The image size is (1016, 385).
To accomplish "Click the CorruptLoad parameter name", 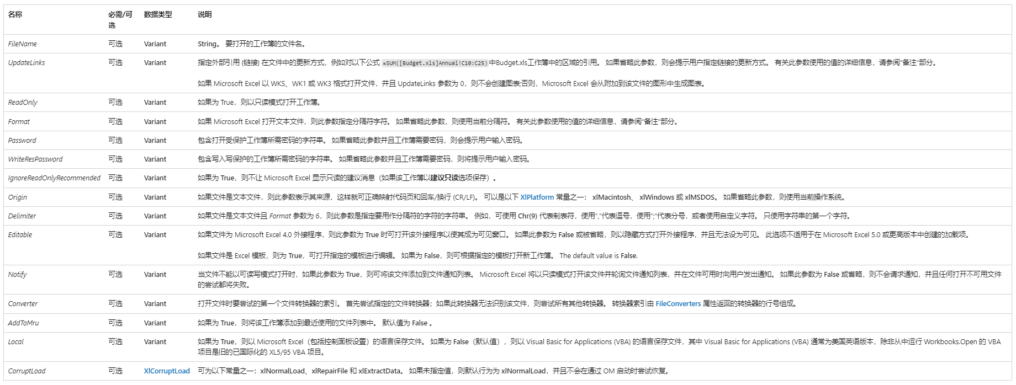I will [x=27, y=371].
